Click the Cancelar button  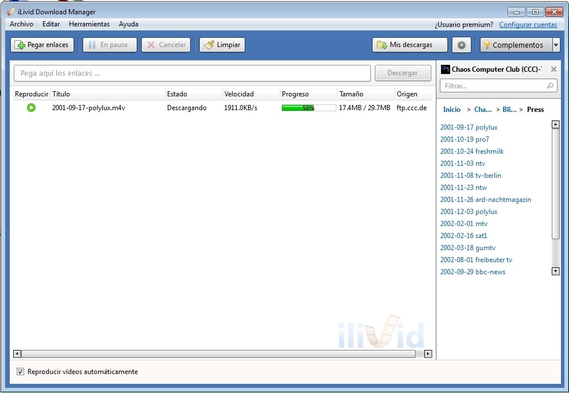(166, 45)
